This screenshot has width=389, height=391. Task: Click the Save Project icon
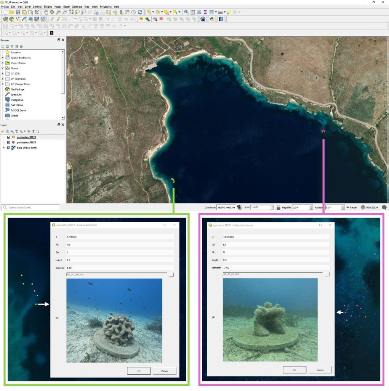pyautogui.click(x=18, y=12)
